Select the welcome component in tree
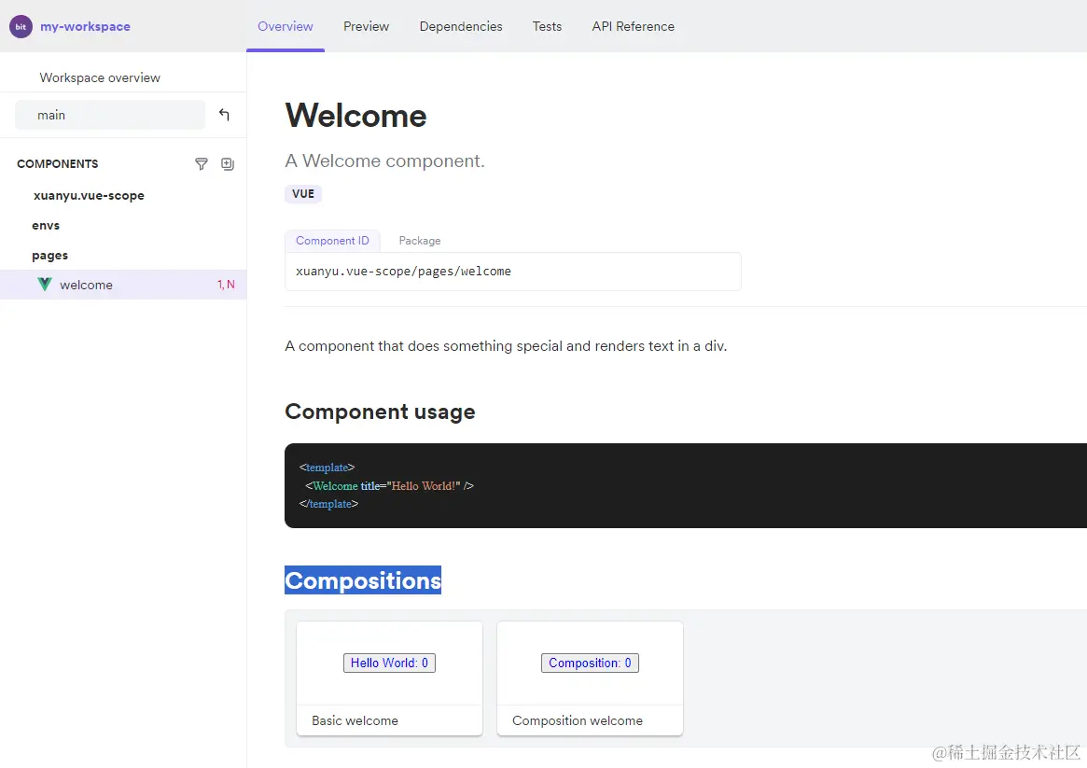Image resolution: width=1087 pixels, height=768 pixels. 86,286
